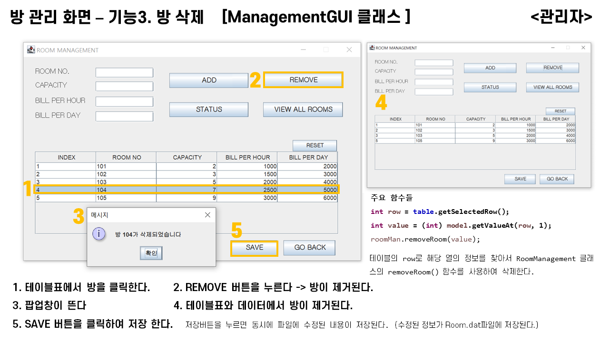This screenshot has height=343, width=609.
Task: Click the BILL PER HOUR input field
Action: (x=124, y=101)
